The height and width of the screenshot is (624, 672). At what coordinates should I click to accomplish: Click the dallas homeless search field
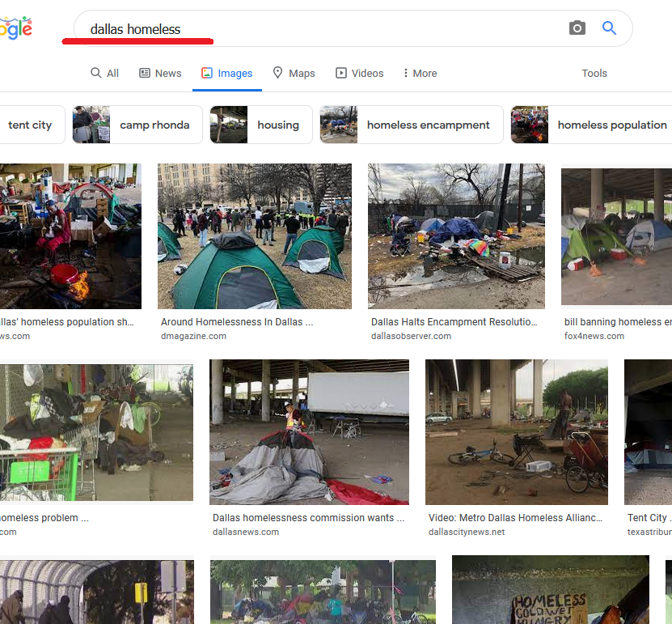click(323, 29)
